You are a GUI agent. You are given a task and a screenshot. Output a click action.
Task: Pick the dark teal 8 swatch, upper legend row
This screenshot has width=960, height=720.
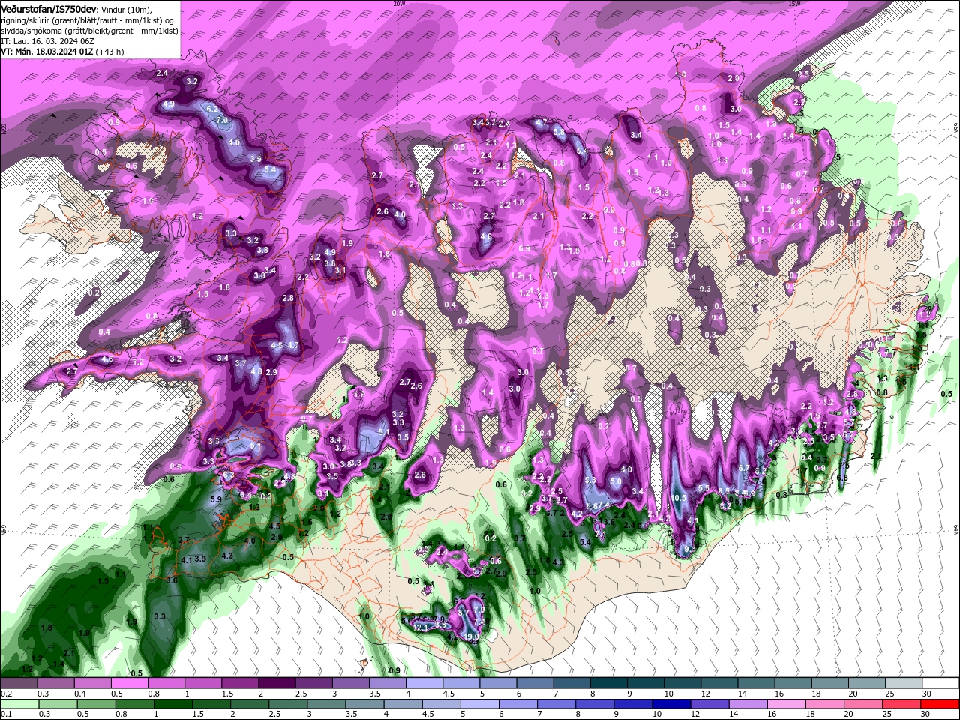click(x=609, y=683)
